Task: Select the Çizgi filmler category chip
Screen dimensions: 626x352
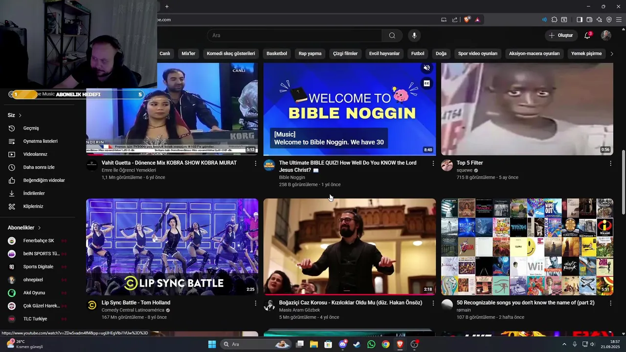Action: point(345,53)
